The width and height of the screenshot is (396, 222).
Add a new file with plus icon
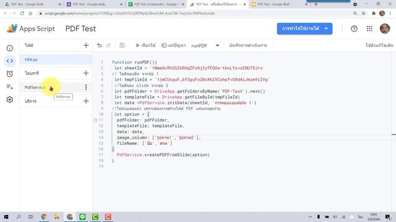(86, 45)
